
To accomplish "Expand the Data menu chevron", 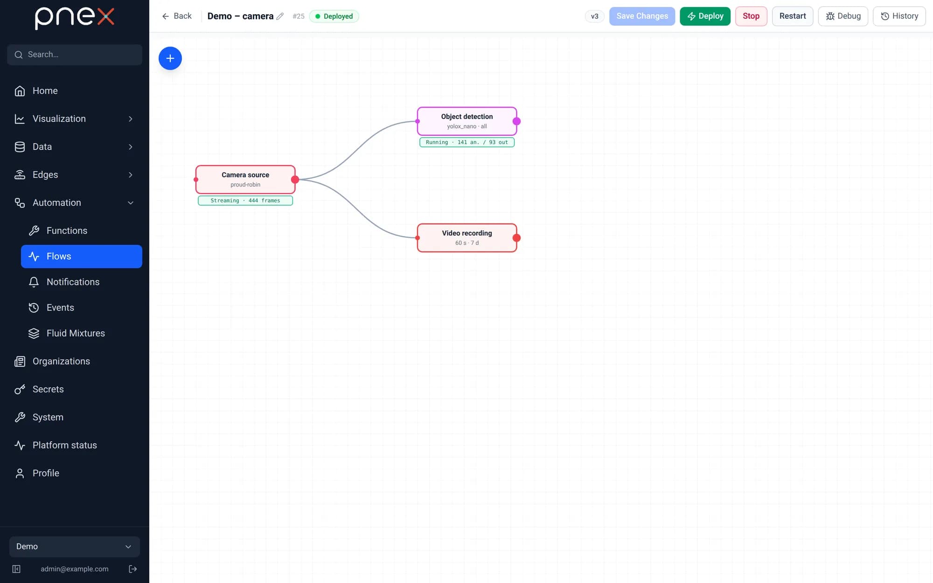I will tap(131, 147).
